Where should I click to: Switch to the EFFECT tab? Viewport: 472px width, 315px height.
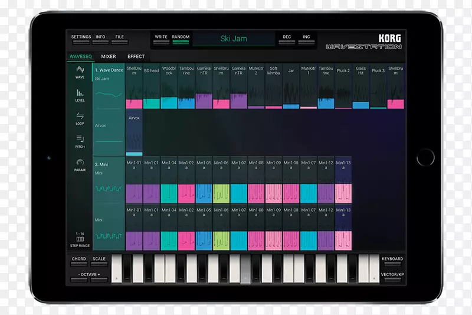tap(136, 56)
